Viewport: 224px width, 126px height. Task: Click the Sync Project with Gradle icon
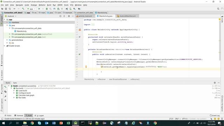coord(67,9)
